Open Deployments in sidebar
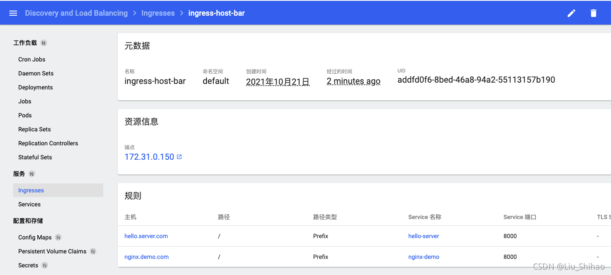This screenshot has width=611, height=275. click(x=36, y=87)
